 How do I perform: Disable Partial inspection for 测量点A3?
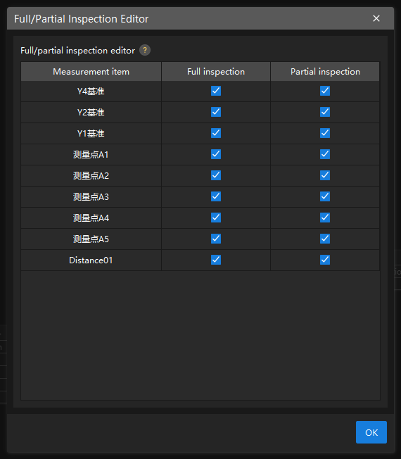325,196
